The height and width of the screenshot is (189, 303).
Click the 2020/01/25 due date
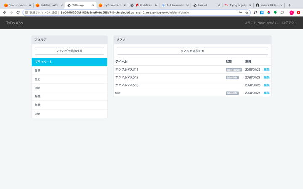pos(253,93)
